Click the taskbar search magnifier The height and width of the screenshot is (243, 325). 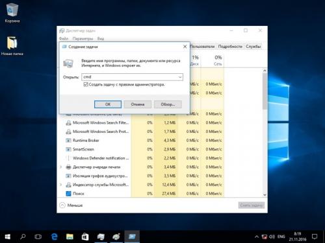pyautogui.click(x=23, y=237)
